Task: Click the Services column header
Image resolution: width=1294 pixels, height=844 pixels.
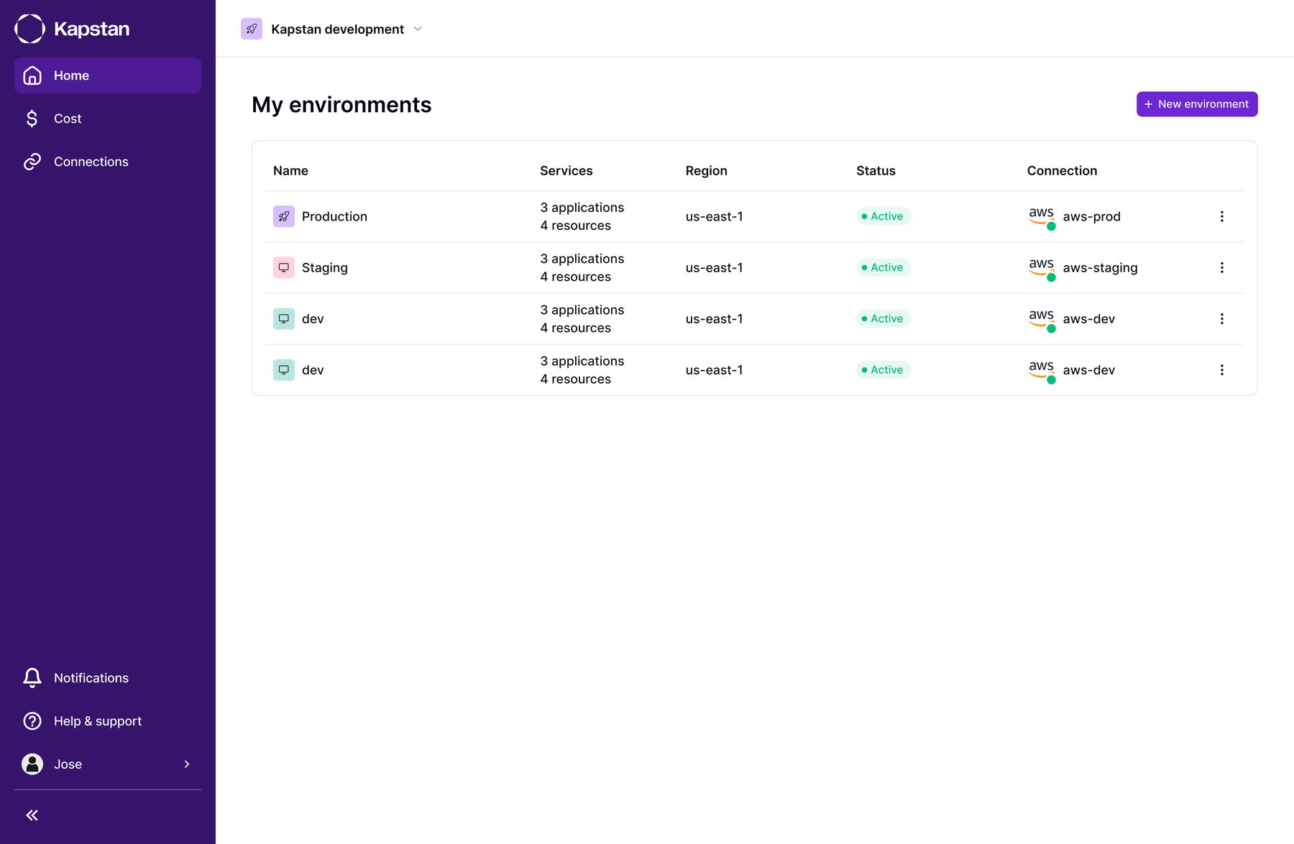Action: (x=566, y=170)
